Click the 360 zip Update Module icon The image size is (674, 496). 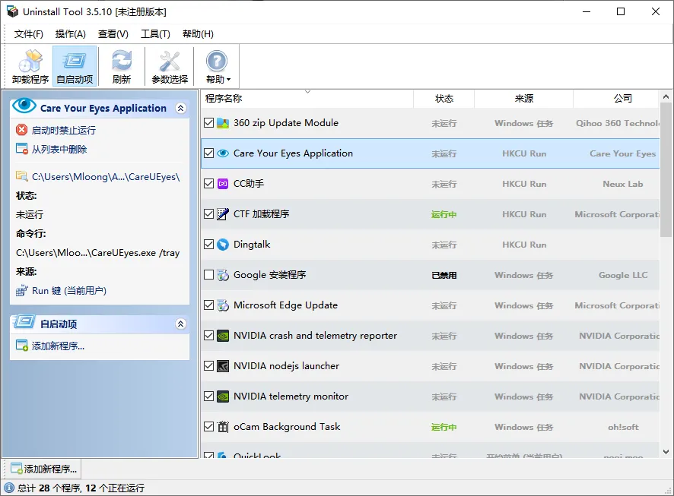(x=223, y=123)
